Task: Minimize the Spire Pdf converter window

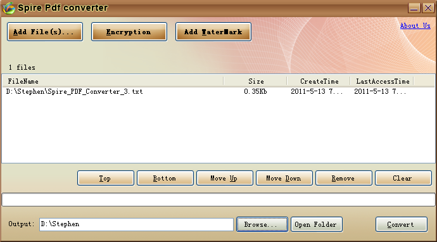Action: coord(414,8)
